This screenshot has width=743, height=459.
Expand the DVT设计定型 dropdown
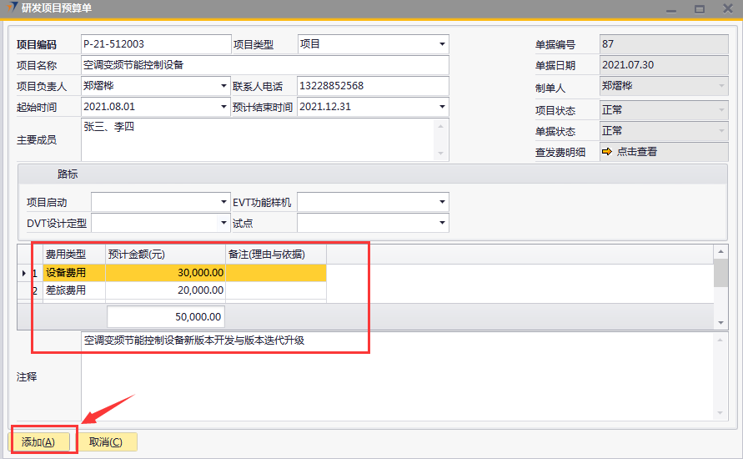[x=223, y=223]
